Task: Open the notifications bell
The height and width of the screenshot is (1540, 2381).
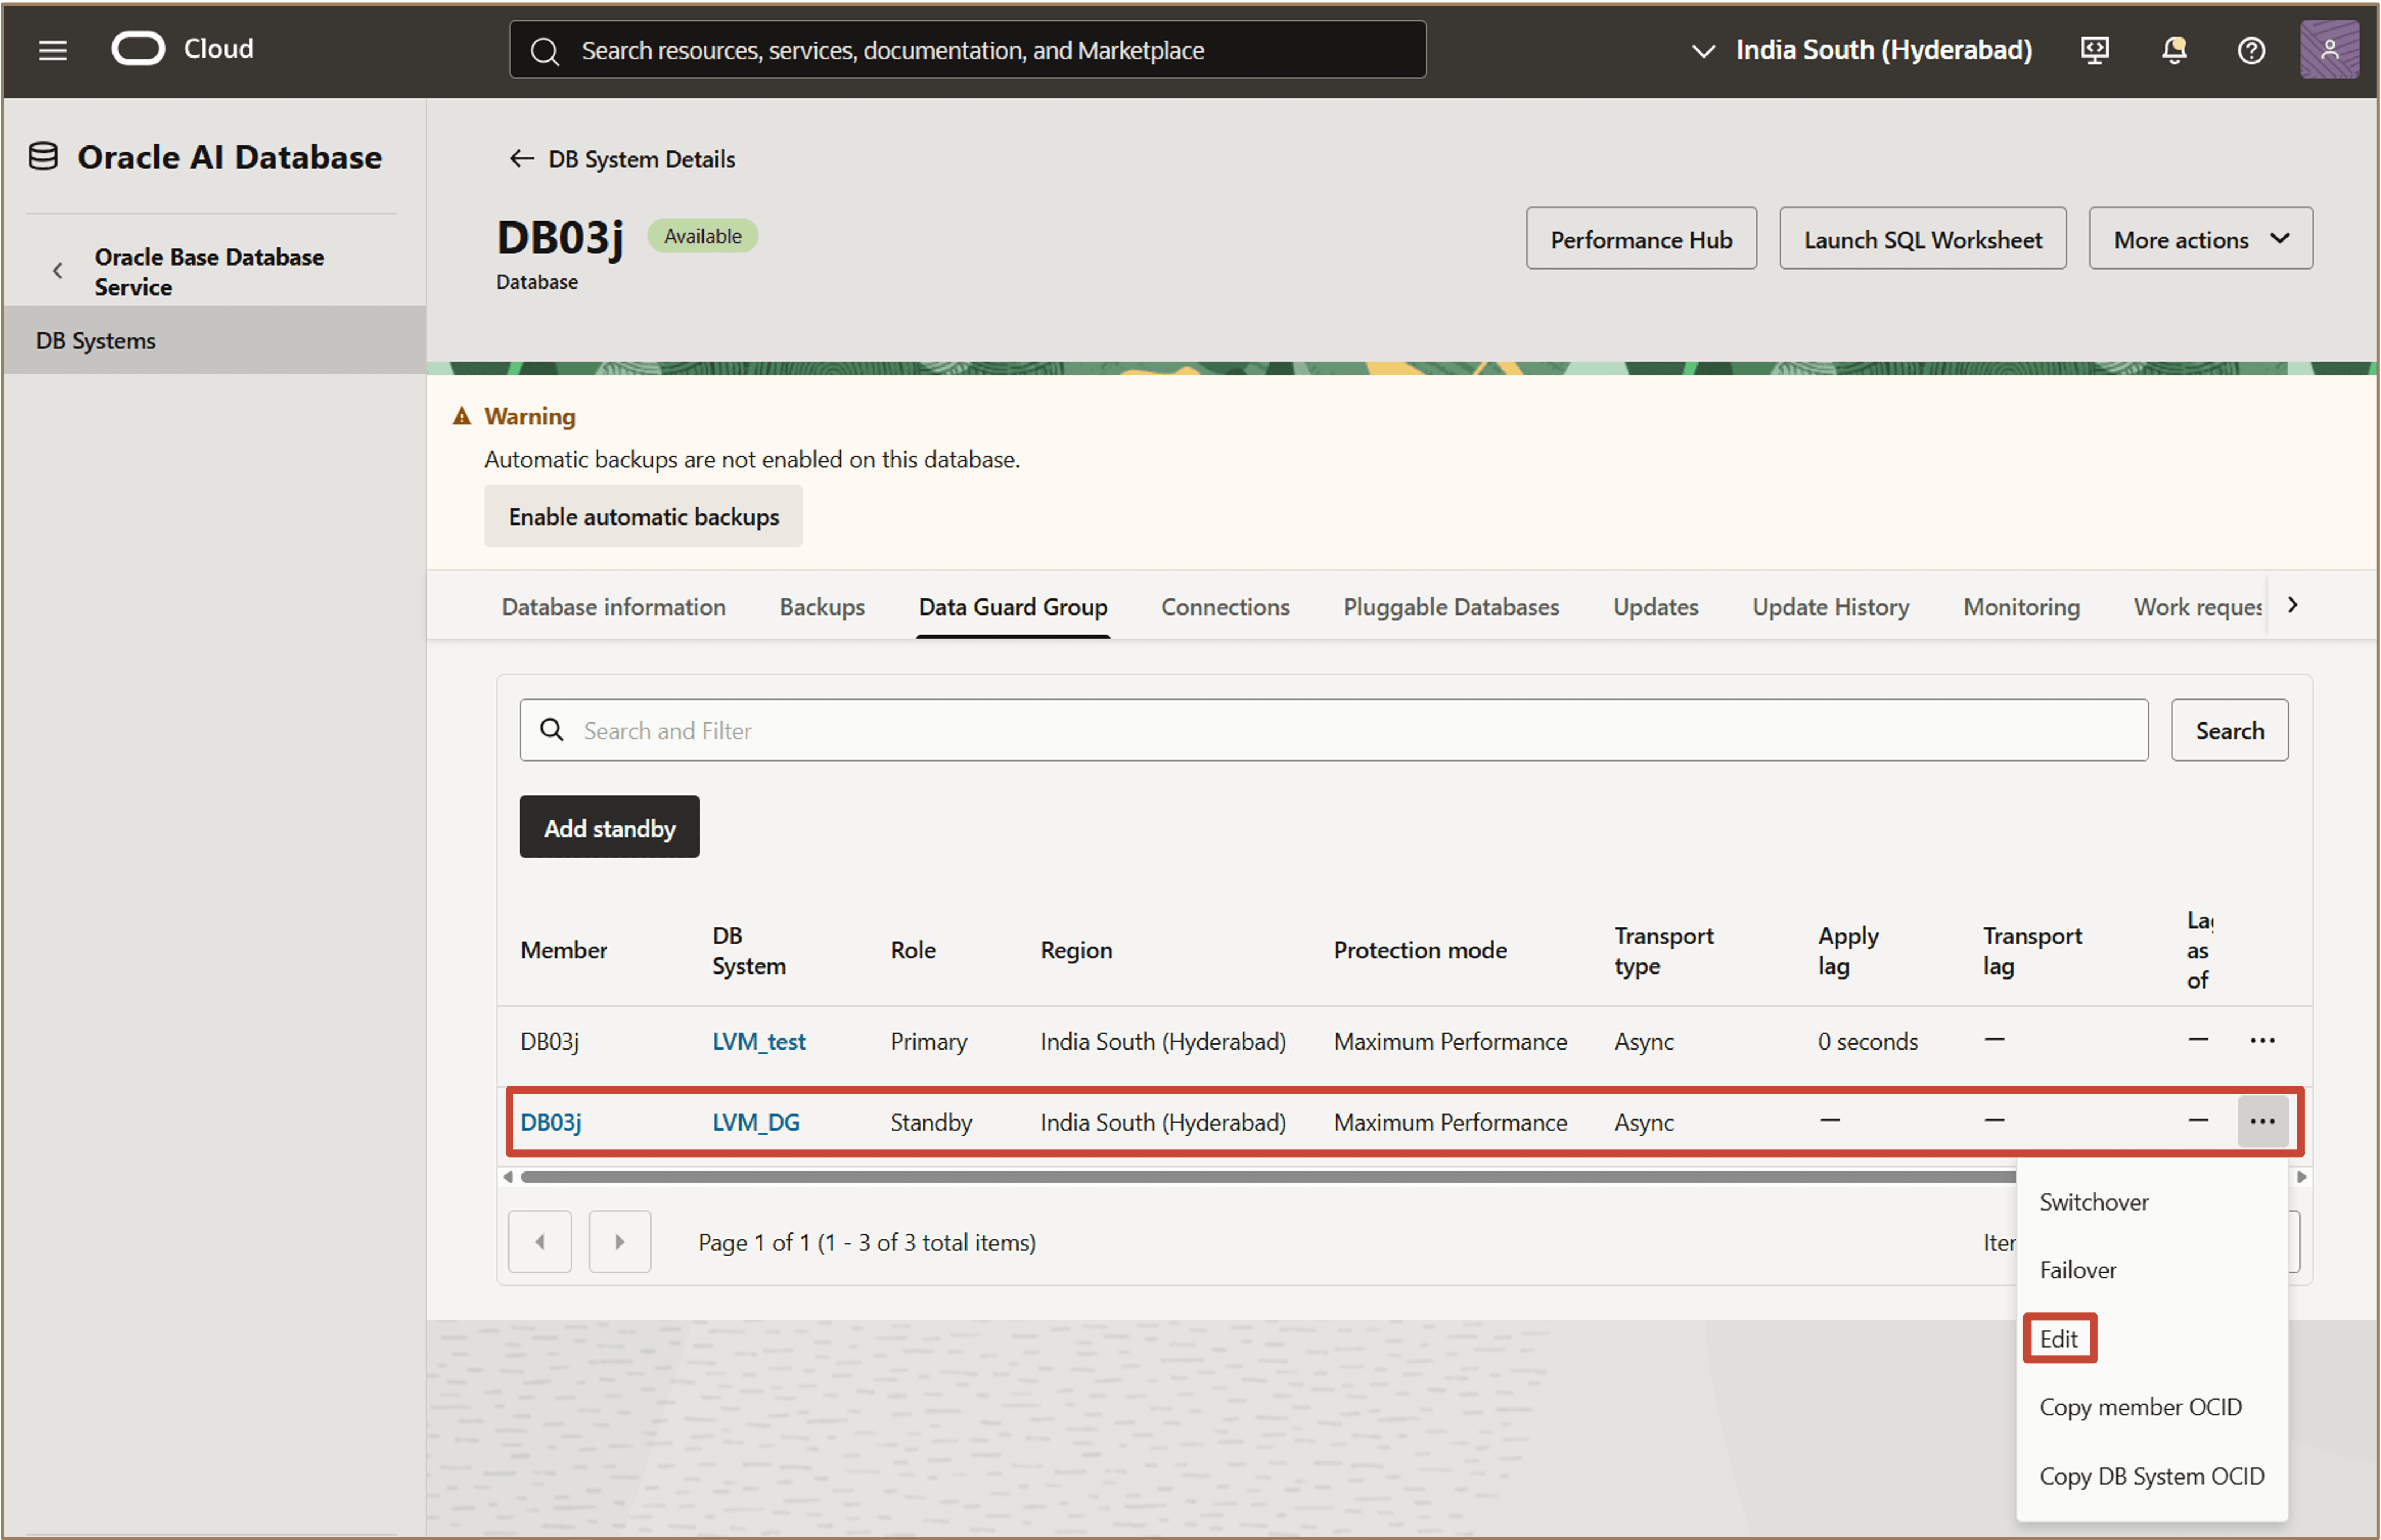Action: 2174,49
